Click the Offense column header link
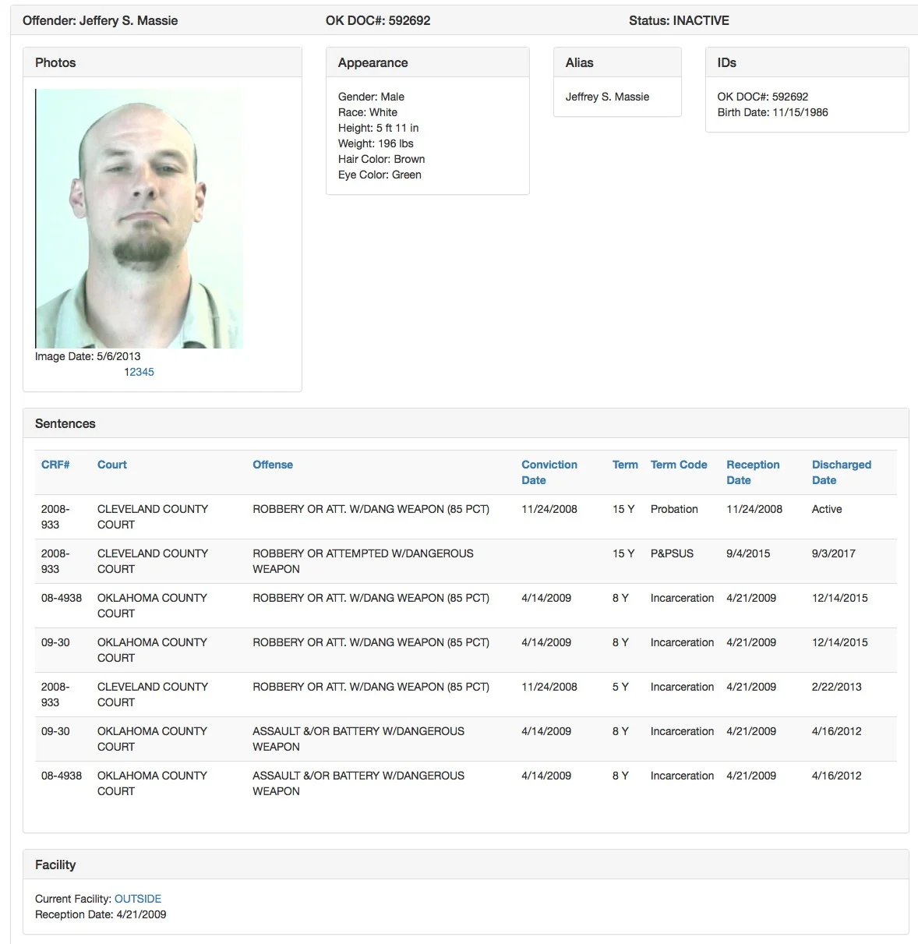The height and width of the screenshot is (944, 918). click(x=273, y=465)
